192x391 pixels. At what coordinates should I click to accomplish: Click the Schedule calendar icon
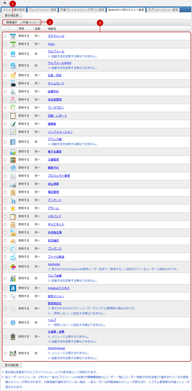(x=13, y=36)
